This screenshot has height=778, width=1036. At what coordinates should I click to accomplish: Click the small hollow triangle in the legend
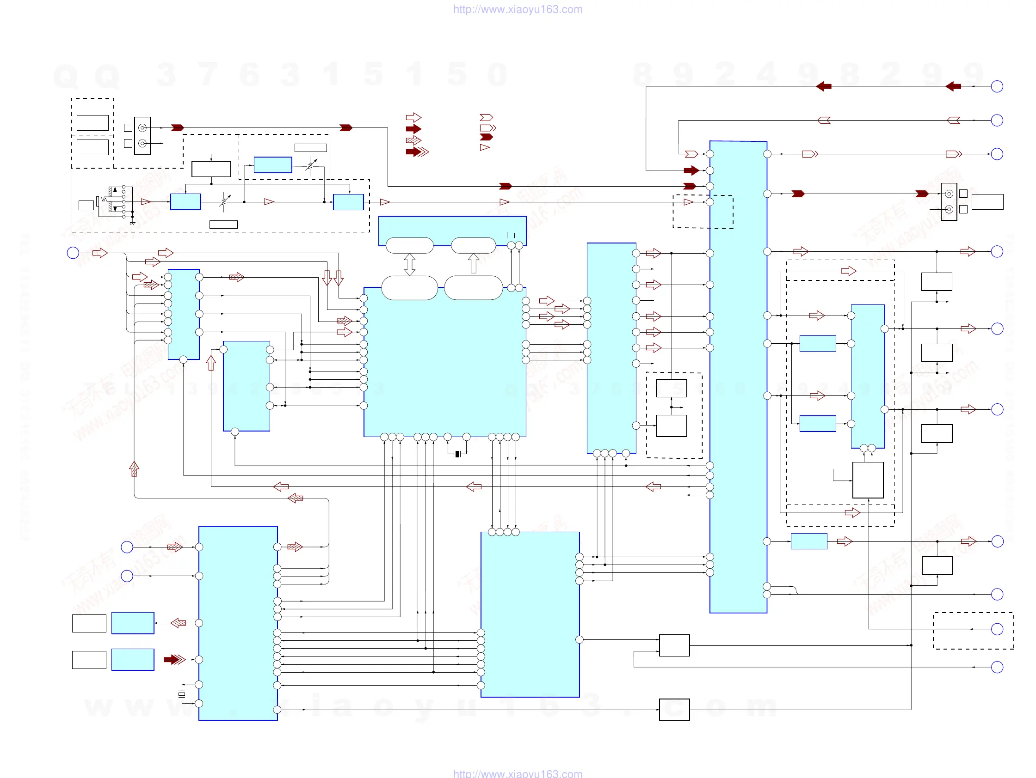click(x=485, y=147)
